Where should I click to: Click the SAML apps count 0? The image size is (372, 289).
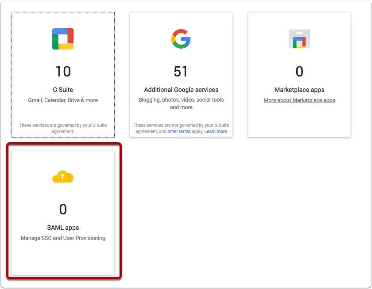tap(63, 209)
